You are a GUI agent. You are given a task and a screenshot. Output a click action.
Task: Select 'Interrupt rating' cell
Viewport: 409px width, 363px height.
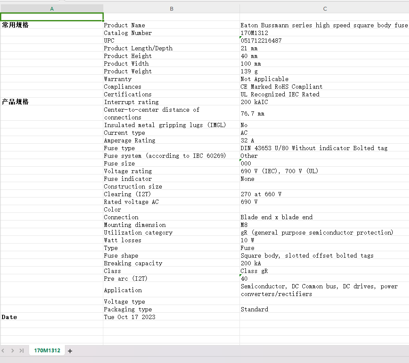(x=171, y=102)
